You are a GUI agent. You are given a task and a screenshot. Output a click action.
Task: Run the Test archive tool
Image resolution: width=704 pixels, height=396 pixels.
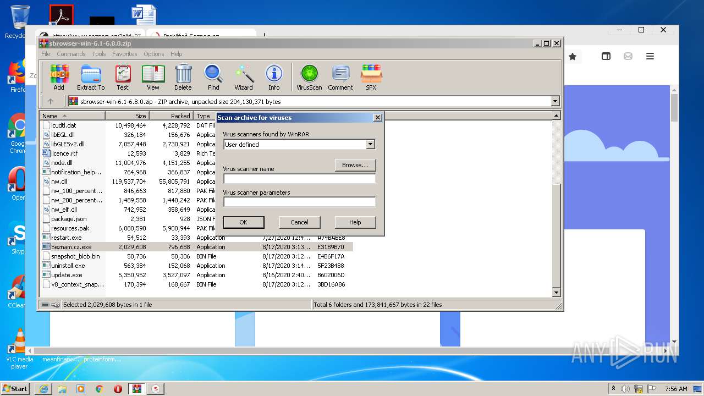coord(123,78)
